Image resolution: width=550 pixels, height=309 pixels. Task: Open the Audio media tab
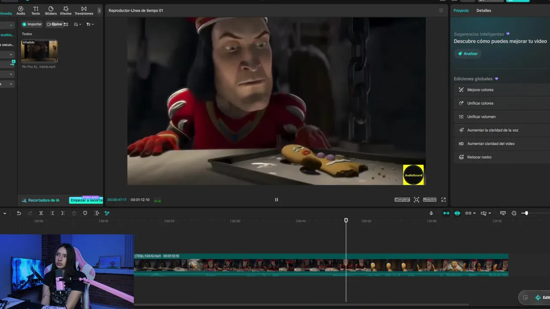21,11
